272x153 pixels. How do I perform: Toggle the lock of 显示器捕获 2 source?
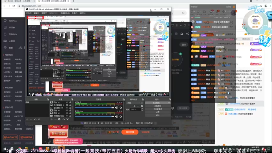click(x=70, y=105)
